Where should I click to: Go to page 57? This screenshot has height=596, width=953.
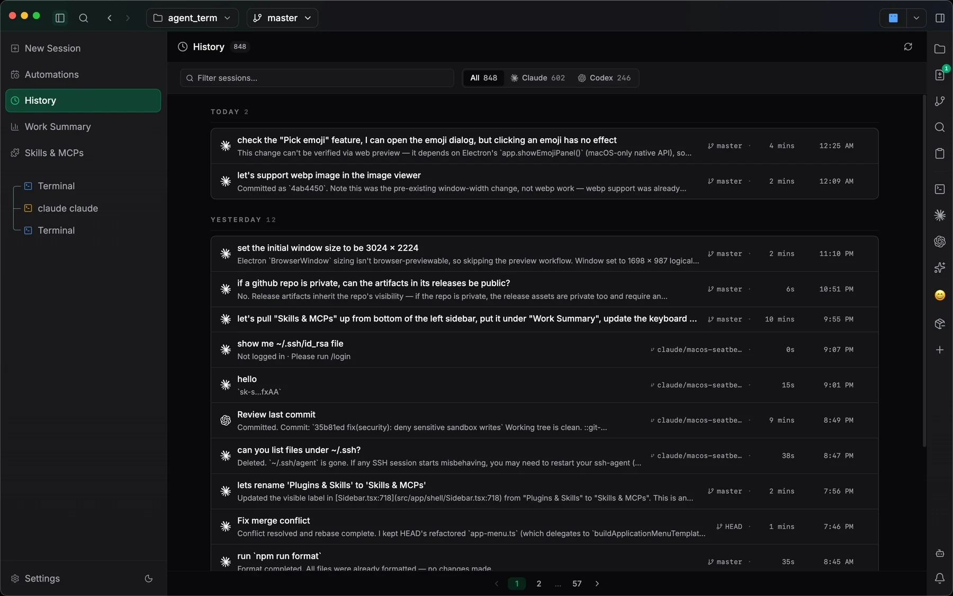577,584
